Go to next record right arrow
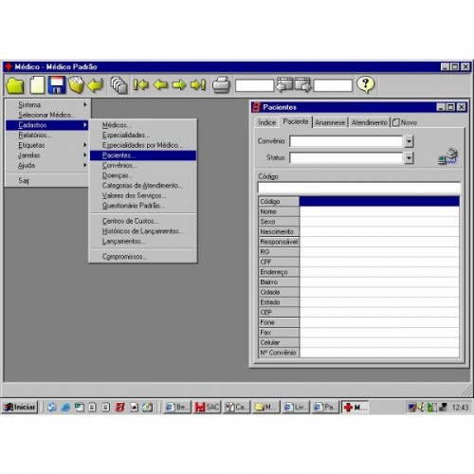This screenshot has height=474, width=474. pos(179,85)
